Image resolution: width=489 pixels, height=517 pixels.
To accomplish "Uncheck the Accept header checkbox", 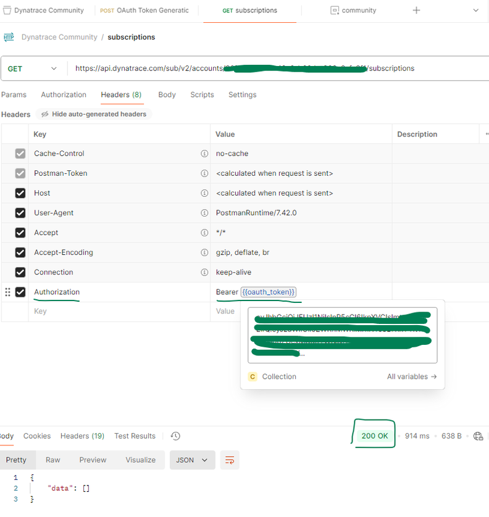I will click(20, 233).
